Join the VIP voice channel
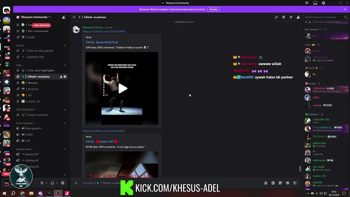Screen dimensions: 350x197 pyautogui.click(x=41, y=141)
